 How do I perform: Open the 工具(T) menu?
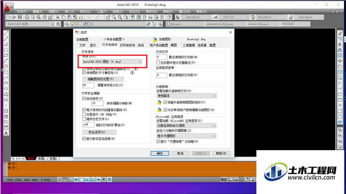(101, 11)
